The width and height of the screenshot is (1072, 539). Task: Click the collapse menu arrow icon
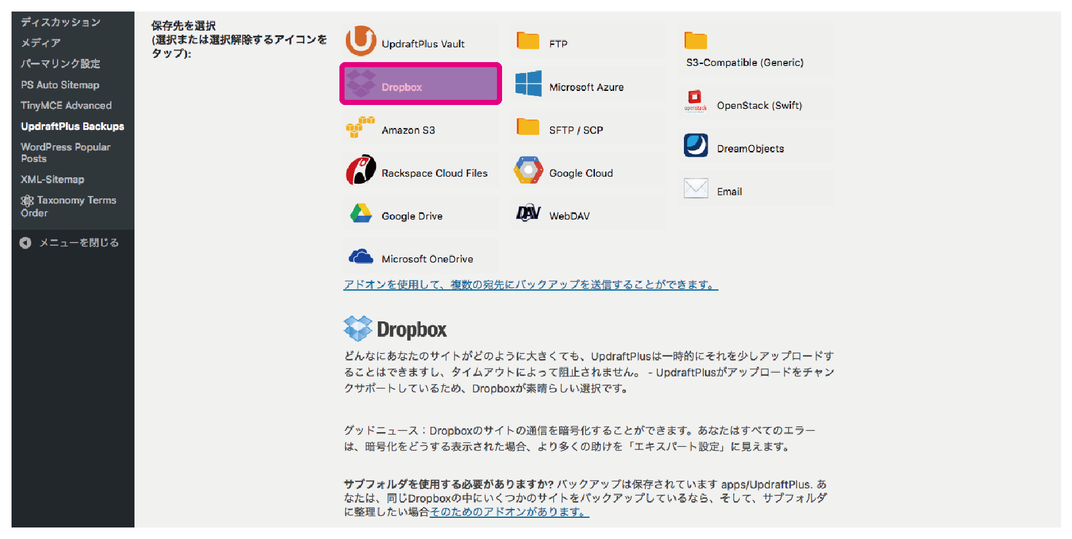(x=26, y=243)
